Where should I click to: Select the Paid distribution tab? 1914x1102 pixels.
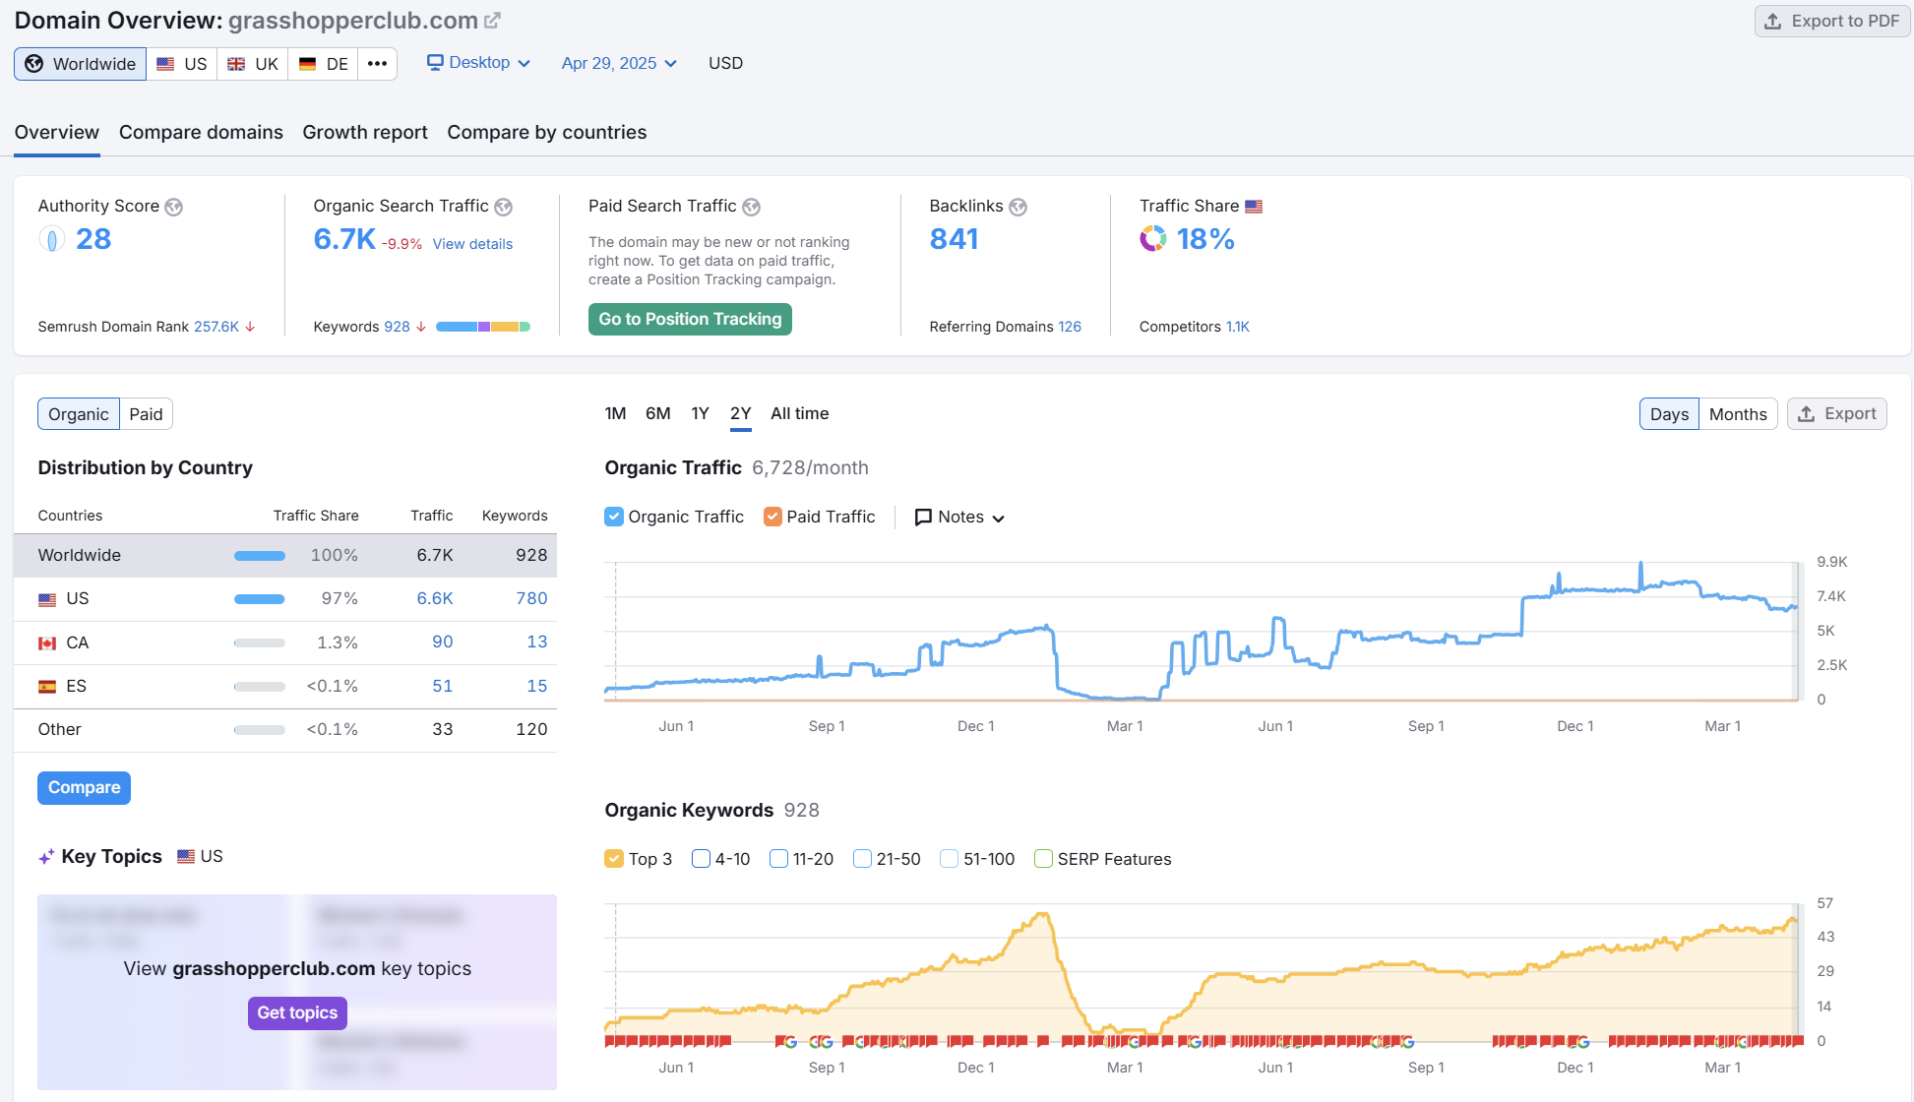[x=146, y=414]
